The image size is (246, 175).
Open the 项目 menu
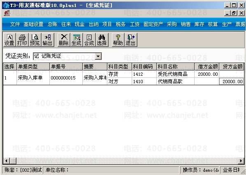click(107, 24)
